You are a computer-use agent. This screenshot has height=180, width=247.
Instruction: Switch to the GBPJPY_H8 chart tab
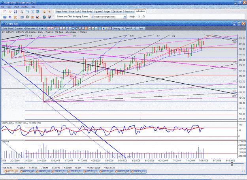(x=29, y=171)
